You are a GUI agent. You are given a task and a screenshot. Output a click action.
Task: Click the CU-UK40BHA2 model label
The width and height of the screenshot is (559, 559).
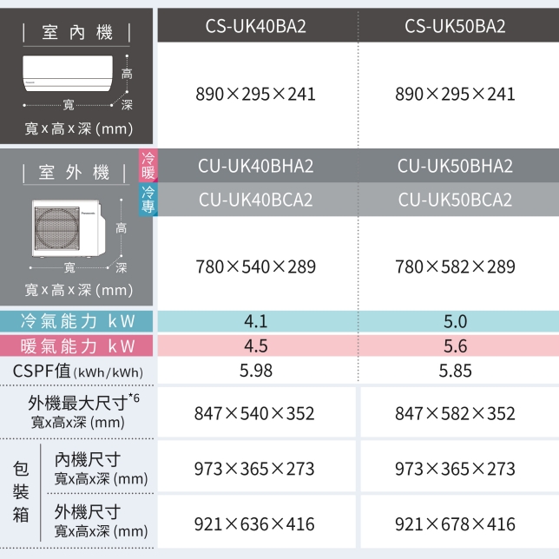[x=256, y=165]
